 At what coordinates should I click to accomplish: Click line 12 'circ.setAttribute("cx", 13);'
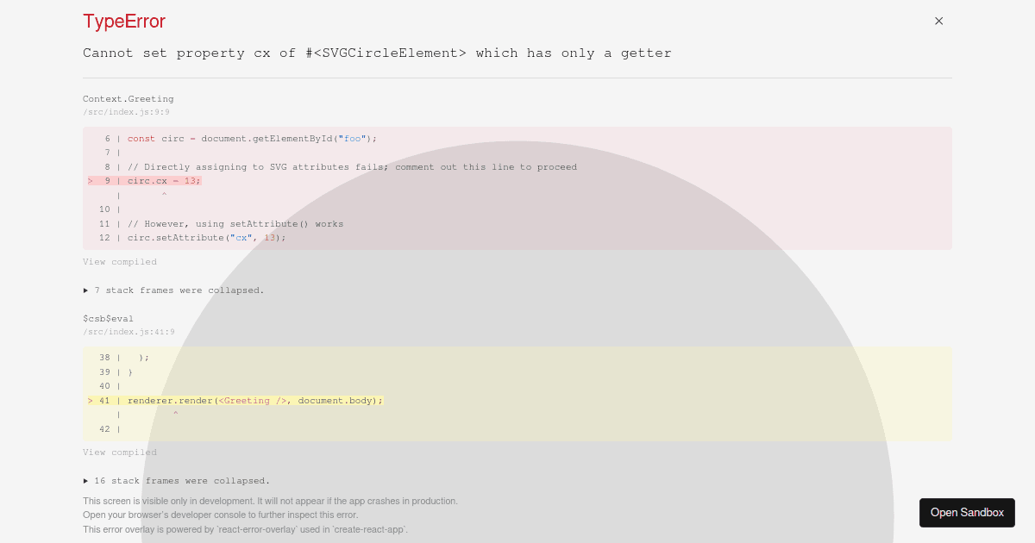tap(206, 238)
